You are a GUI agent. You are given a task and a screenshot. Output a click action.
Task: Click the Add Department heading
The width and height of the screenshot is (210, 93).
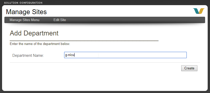pos(34,33)
